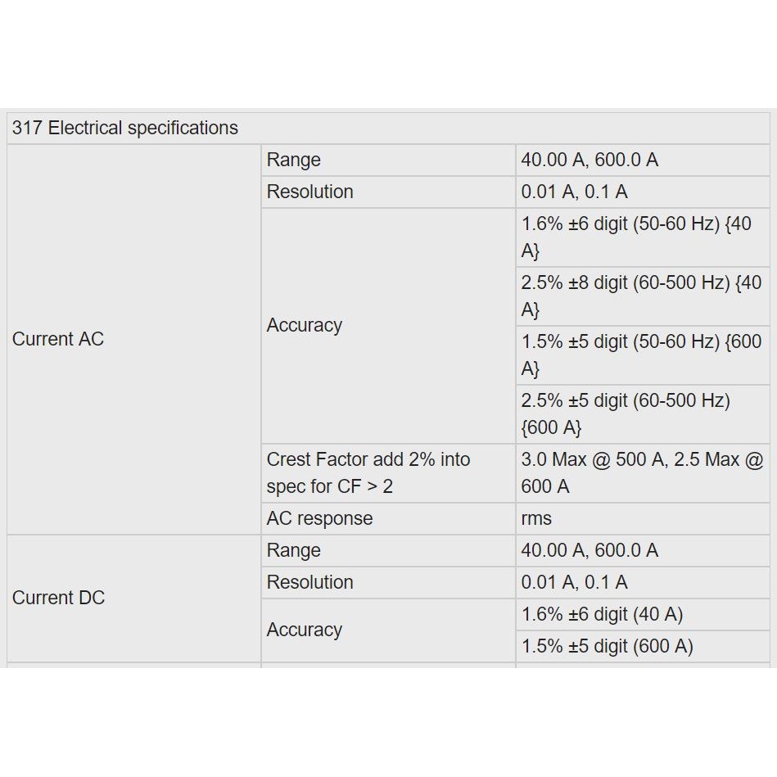777x777 pixels.
Task: Click the 1.5% ±5 digit (50-60 Hz) cell
Action: [x=641, y=355]
